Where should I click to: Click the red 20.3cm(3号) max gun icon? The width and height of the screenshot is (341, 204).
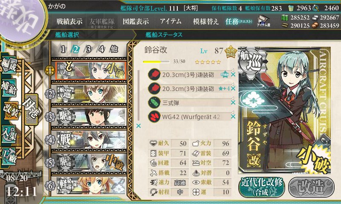(x=154, y=74)
